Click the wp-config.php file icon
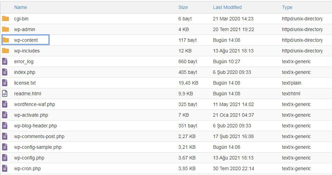Viewport: 332px width, 175px height. click(x=4, y=158)
